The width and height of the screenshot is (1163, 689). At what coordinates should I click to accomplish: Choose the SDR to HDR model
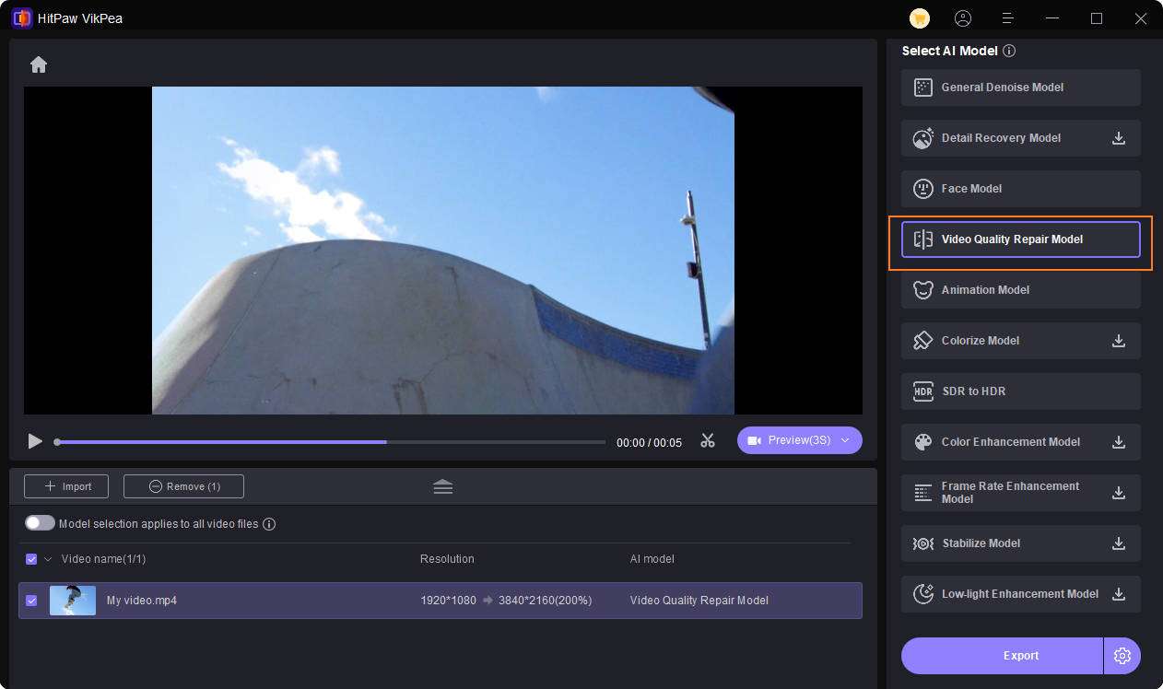click(x=1021, y=391)
